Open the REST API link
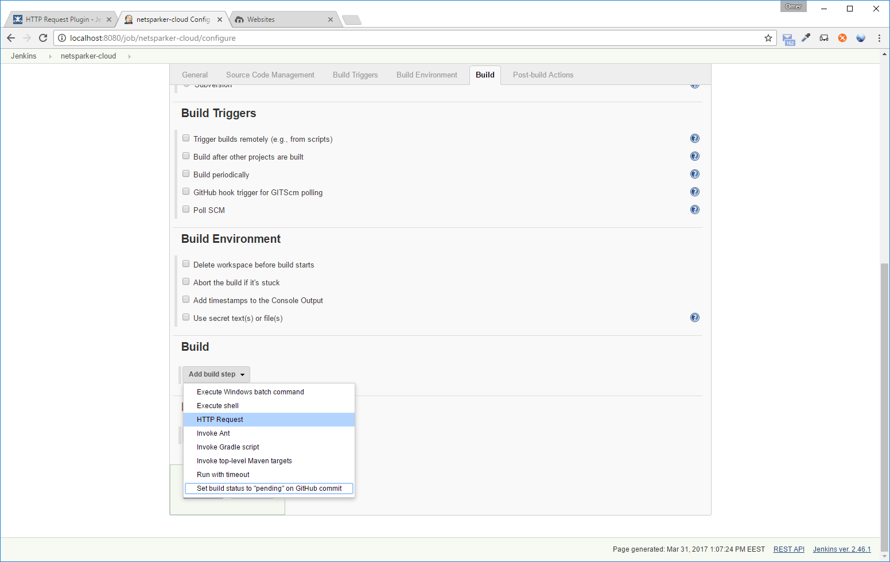The image size is (890, 562). point(788,549)
